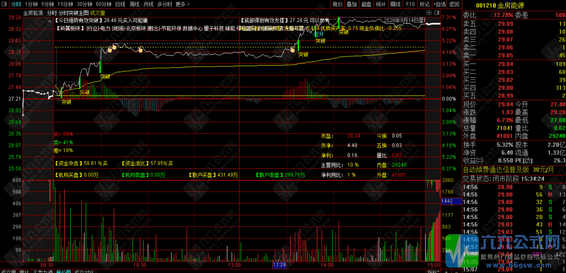Select the 成交量 bottom tab
Image resolution: width=566 pixels, height=273 pixels.
8,271
